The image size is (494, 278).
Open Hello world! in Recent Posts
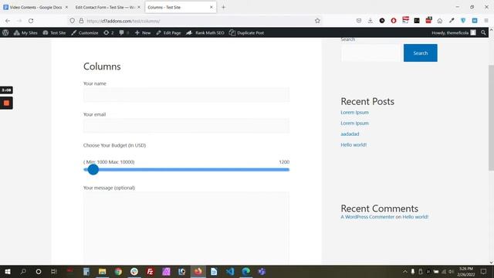354,144
